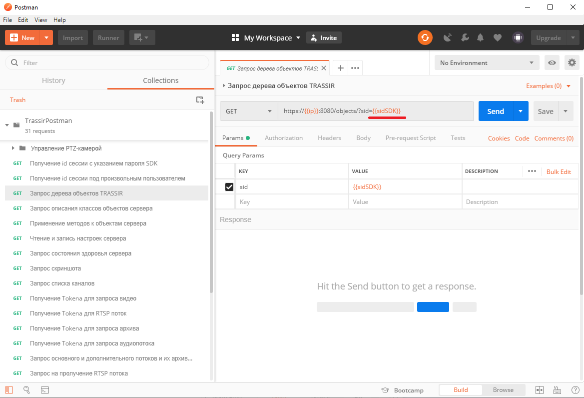Uncheck the sid query parameter checkbox

(229, 186)
